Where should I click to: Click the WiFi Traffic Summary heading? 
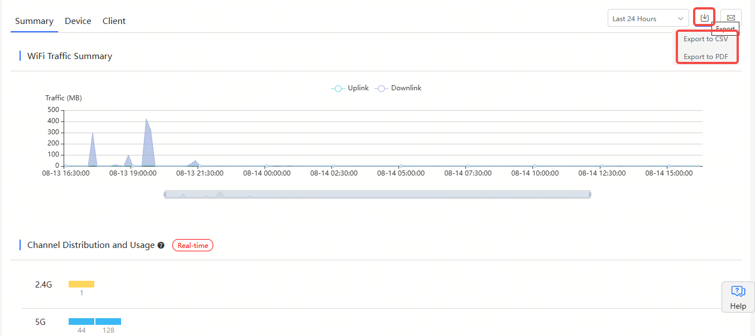(70, 56)
